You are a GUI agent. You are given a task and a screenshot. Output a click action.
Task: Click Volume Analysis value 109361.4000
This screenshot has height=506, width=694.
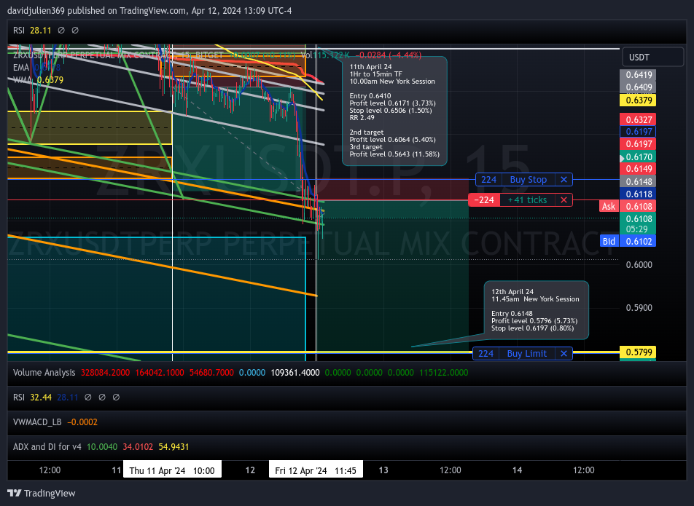pos(295,373)
